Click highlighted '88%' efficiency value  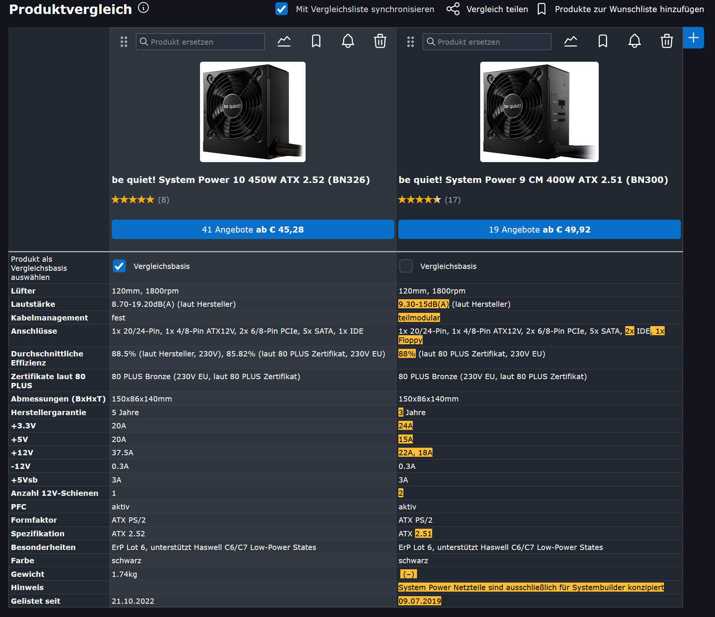click(407, 354)
